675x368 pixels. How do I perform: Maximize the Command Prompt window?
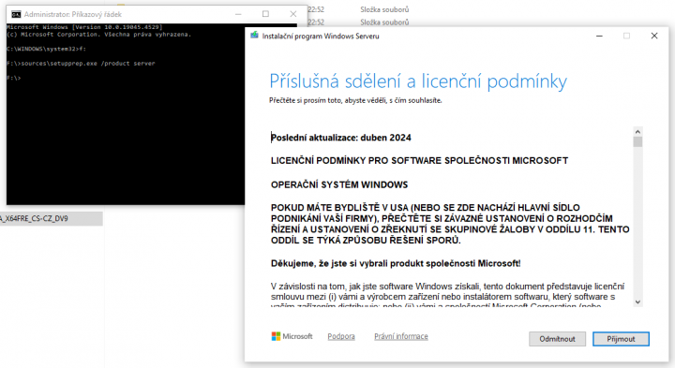tap(265, 14)
